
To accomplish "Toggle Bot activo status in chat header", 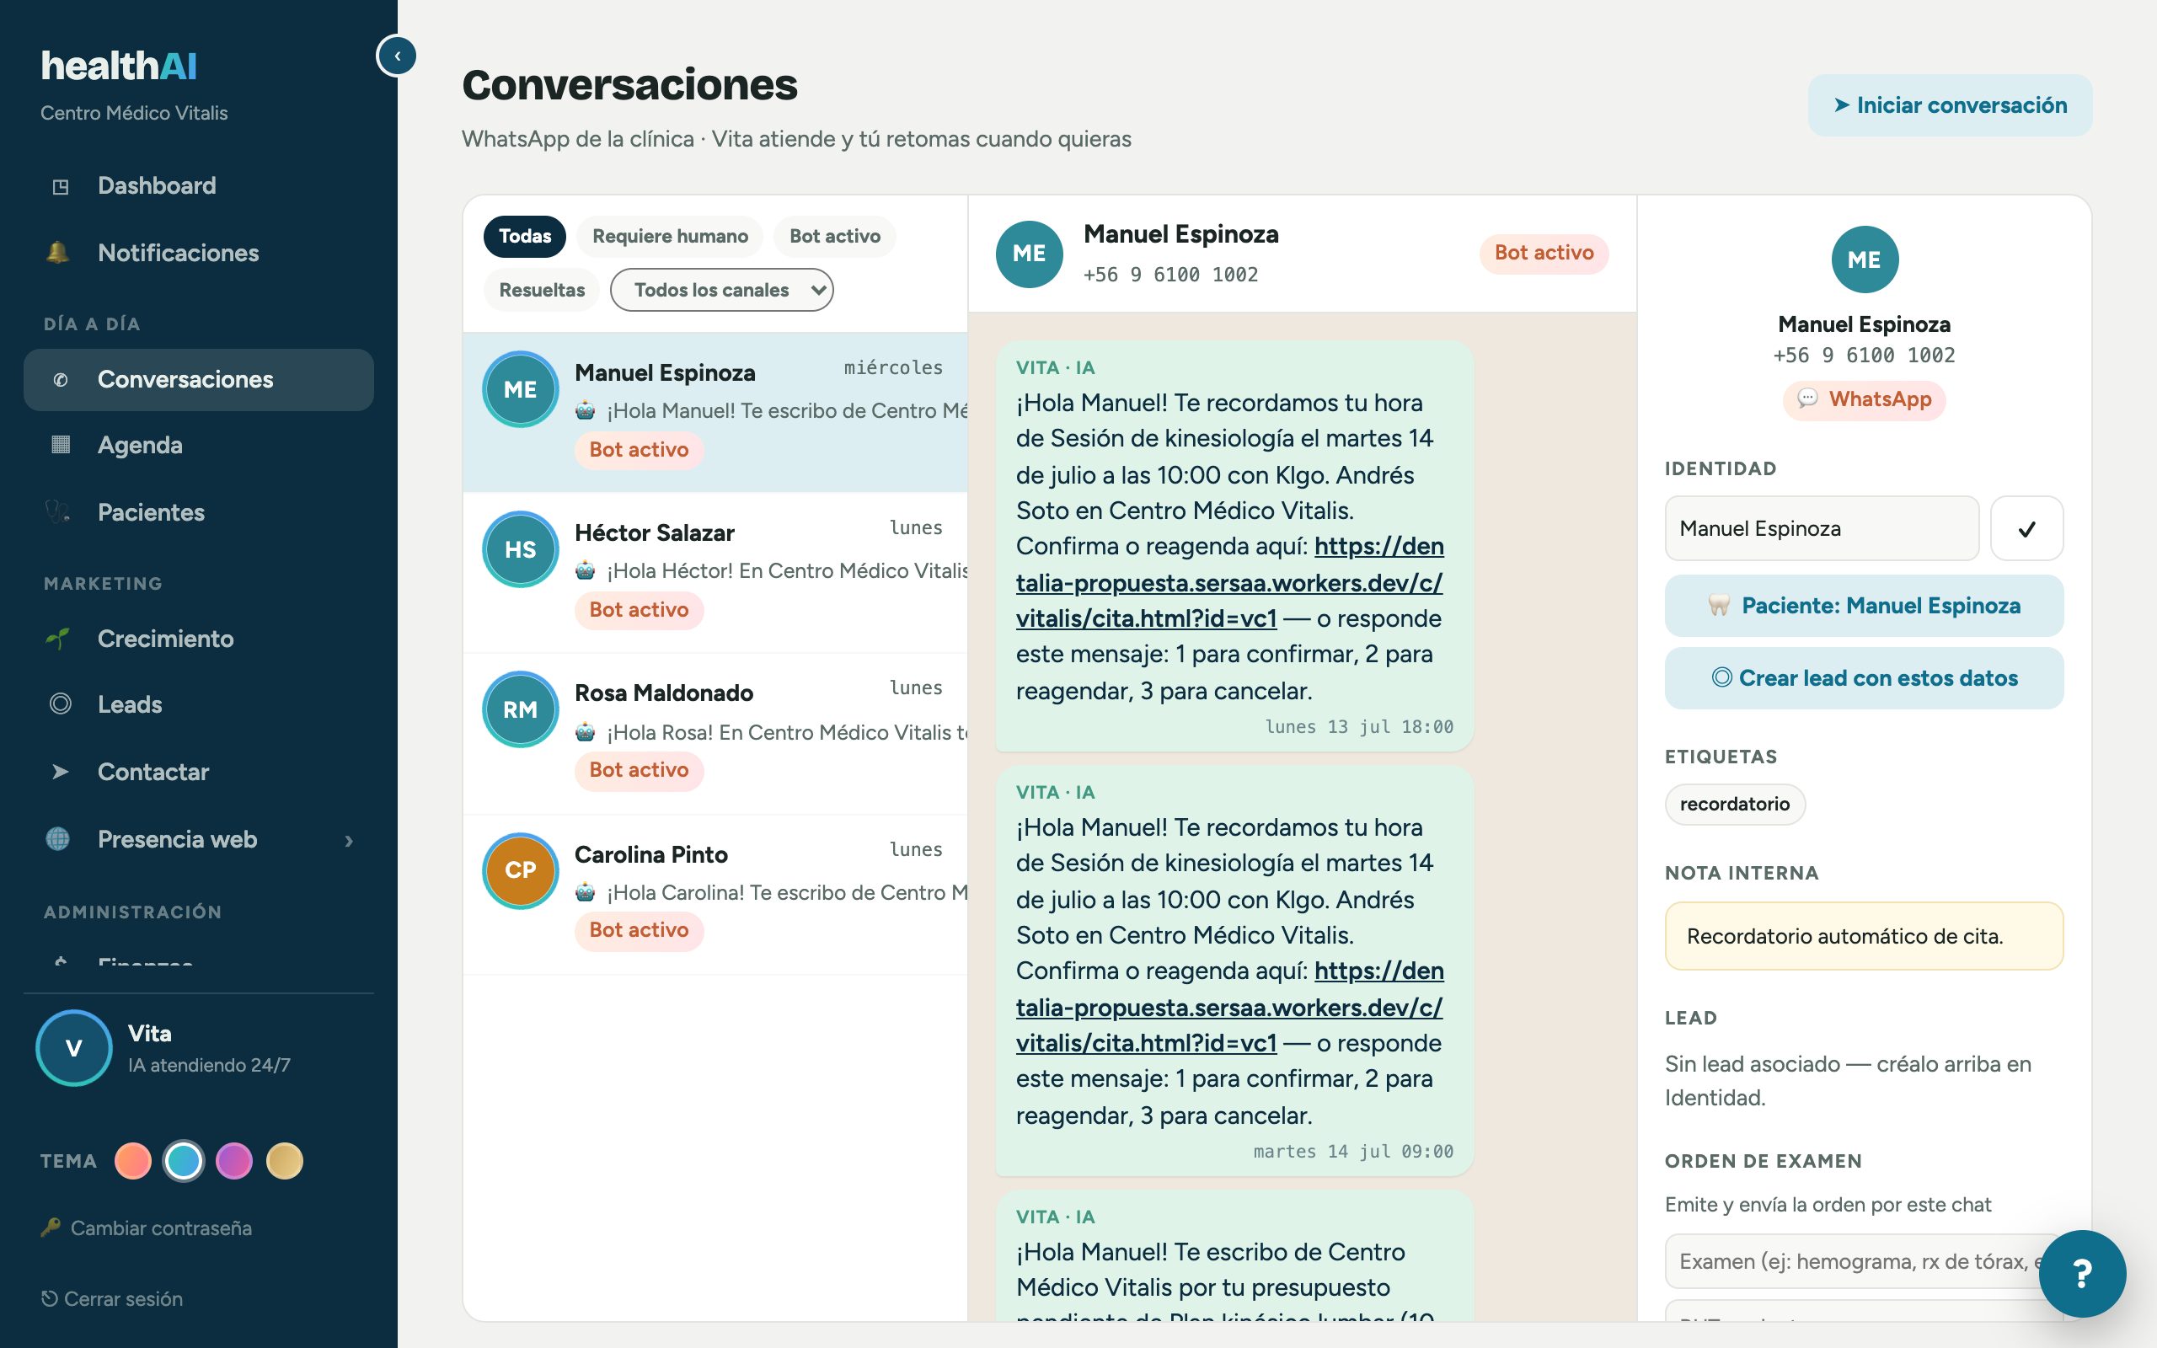I will tap(1544, 254).
